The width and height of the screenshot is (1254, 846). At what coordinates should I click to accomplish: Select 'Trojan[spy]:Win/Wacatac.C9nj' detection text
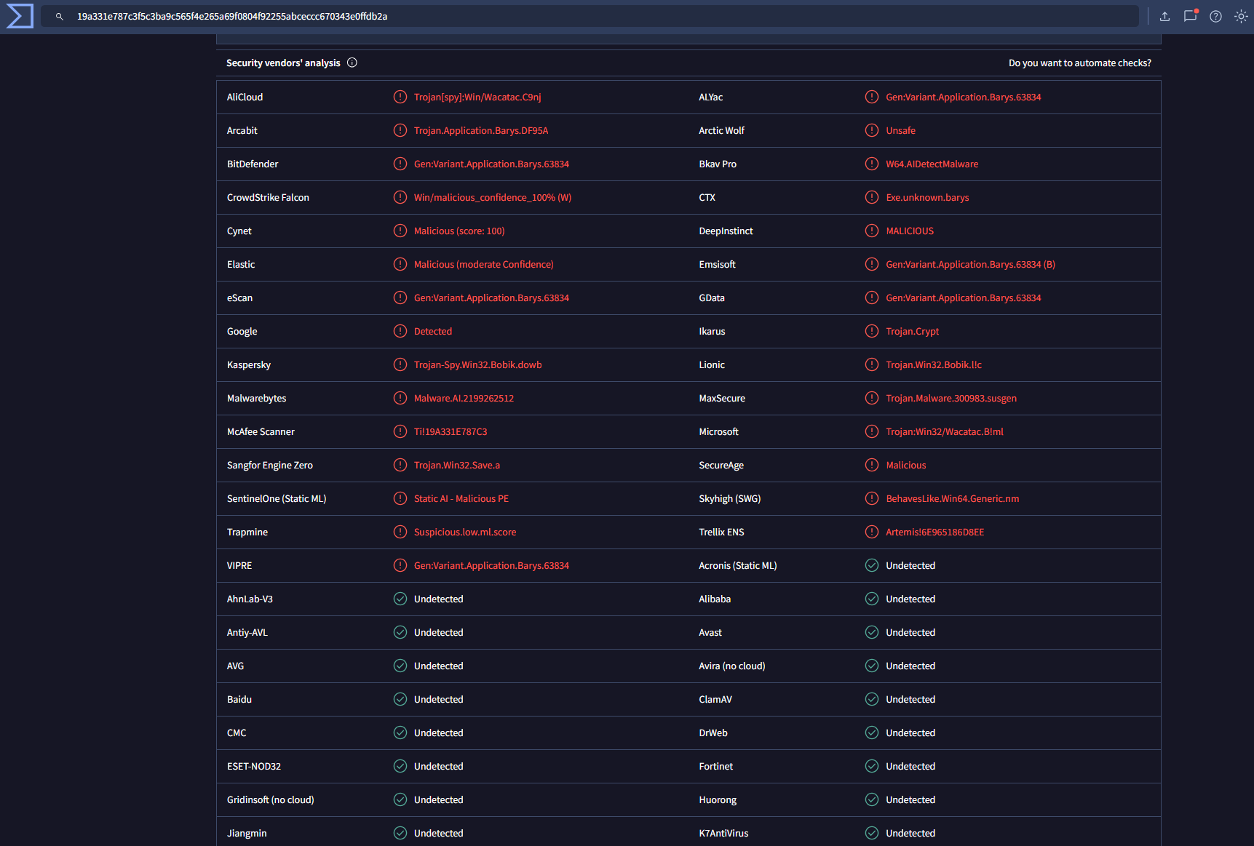click(x=477, y=97)
